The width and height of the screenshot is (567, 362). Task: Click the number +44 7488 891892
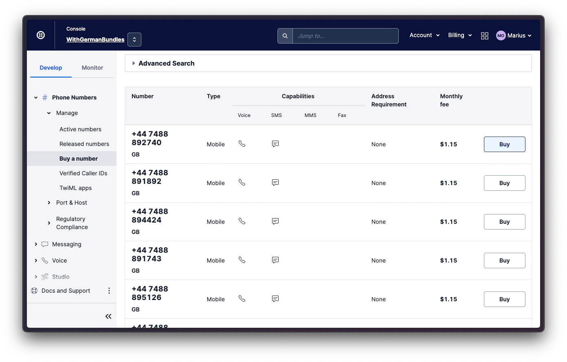coord(150,177)
